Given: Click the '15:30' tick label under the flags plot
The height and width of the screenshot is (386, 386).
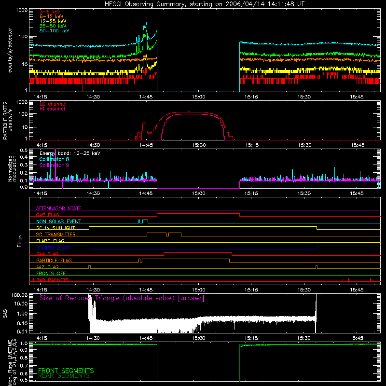Looking at the screenshot, I should click(304, 290).
